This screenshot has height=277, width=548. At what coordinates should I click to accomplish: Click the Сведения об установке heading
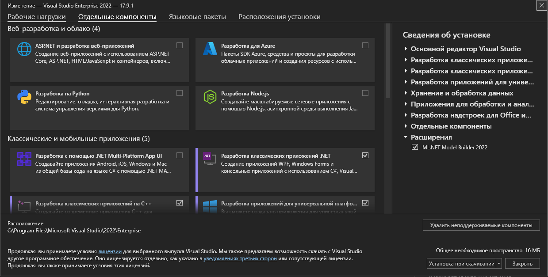pyautogui.click(x=447, y=35)
